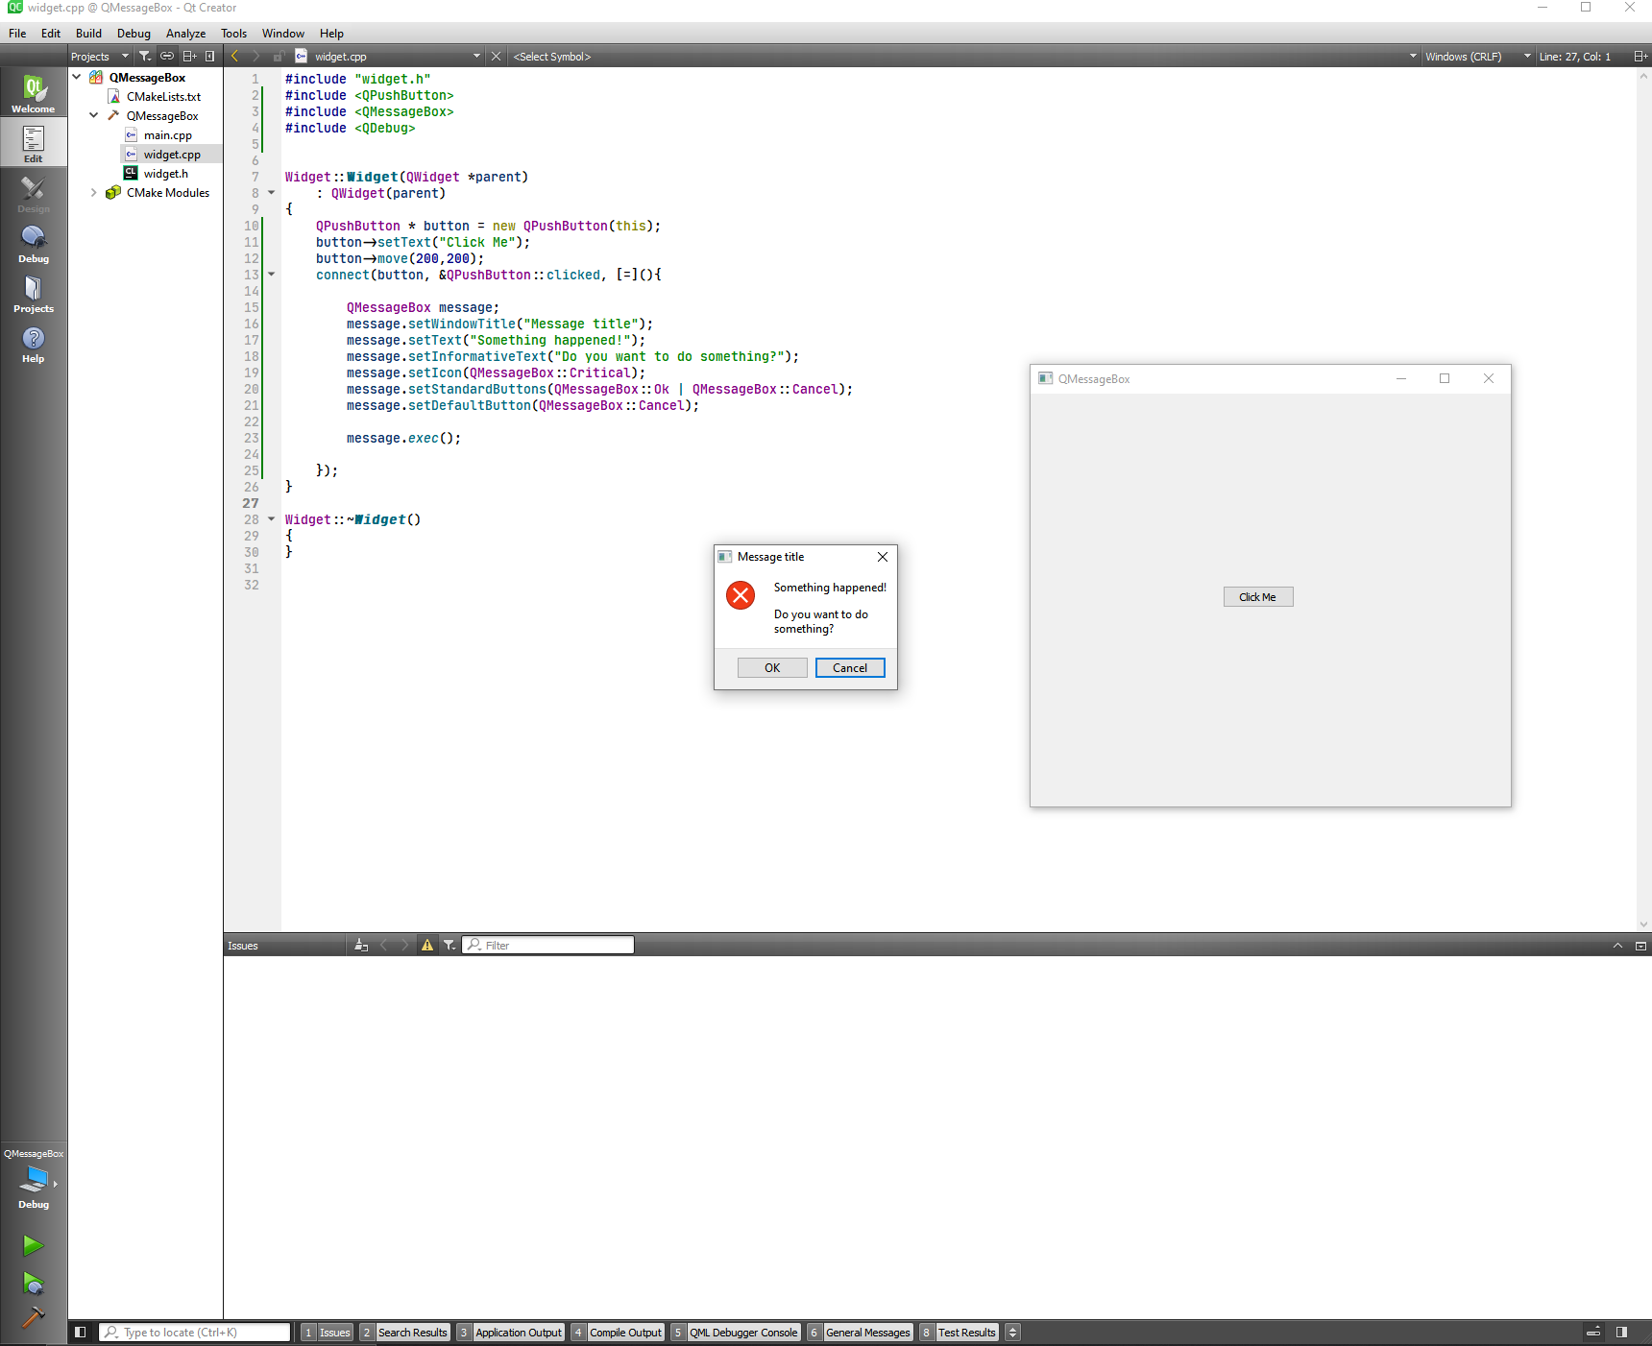Click the Type to locate field

click(195, 1332)
